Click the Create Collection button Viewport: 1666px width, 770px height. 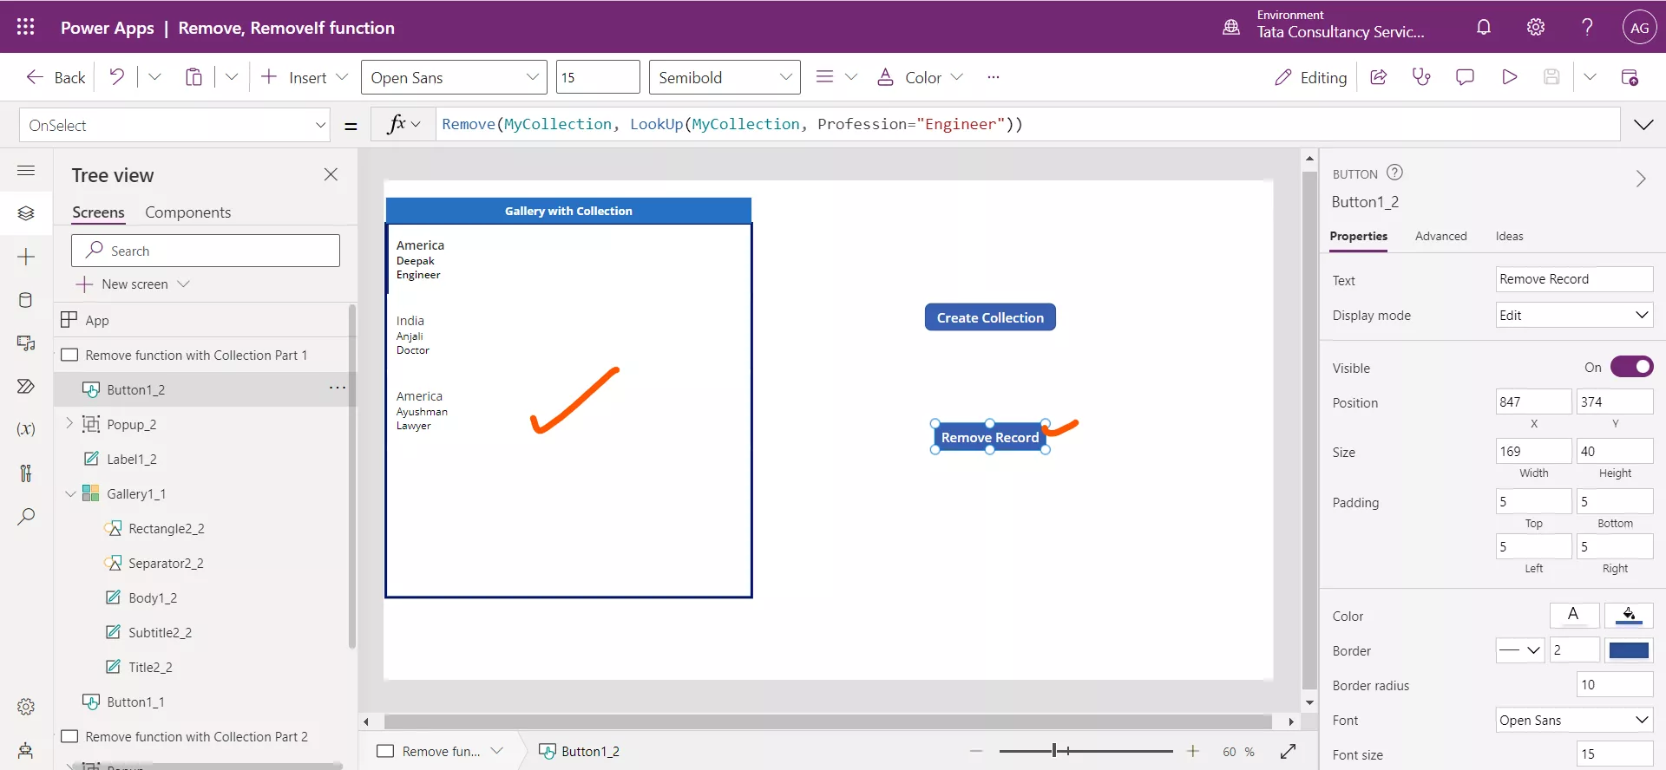point(990,317)
